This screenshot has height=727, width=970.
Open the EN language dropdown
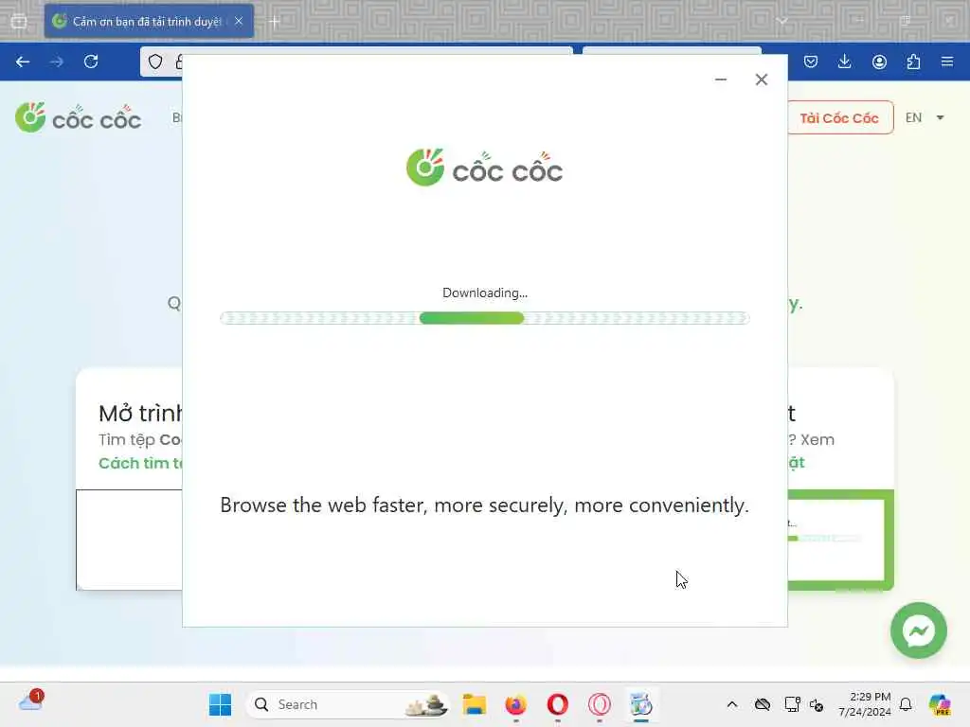(925, 117)
